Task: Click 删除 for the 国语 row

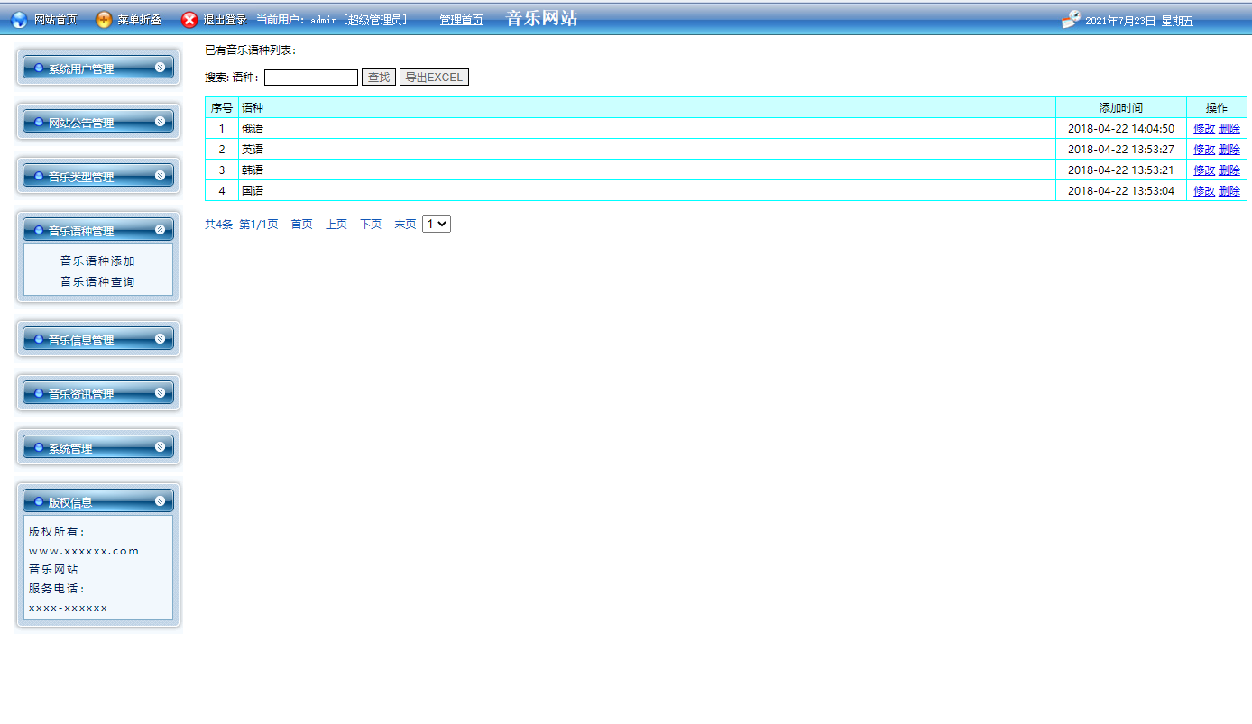Action: tap(1229, 190)
